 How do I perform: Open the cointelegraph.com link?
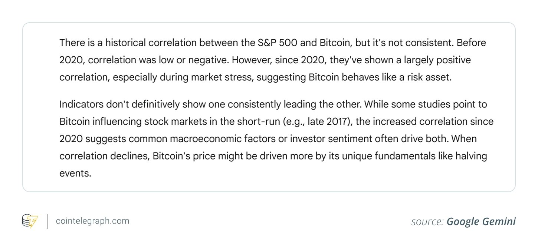coord(92,221)
